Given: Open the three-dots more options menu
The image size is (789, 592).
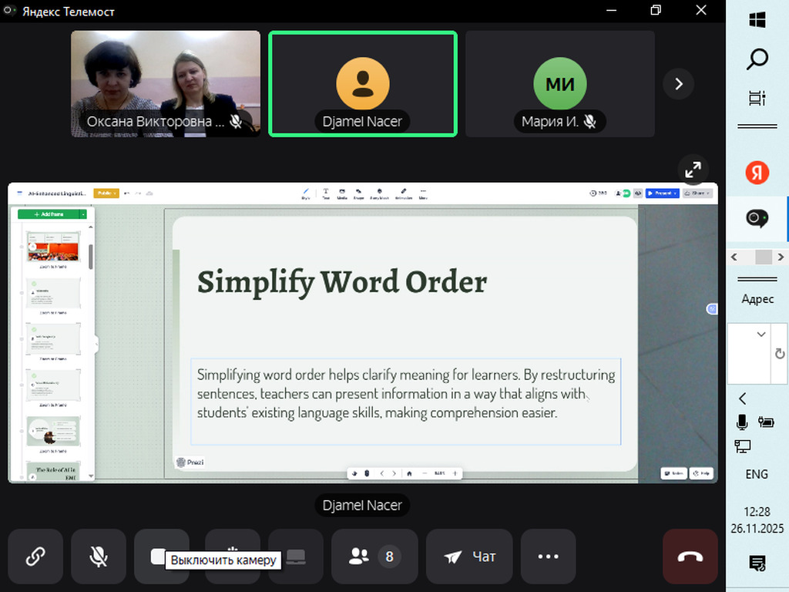Looking at the screenshot, I should pos(548,557).
